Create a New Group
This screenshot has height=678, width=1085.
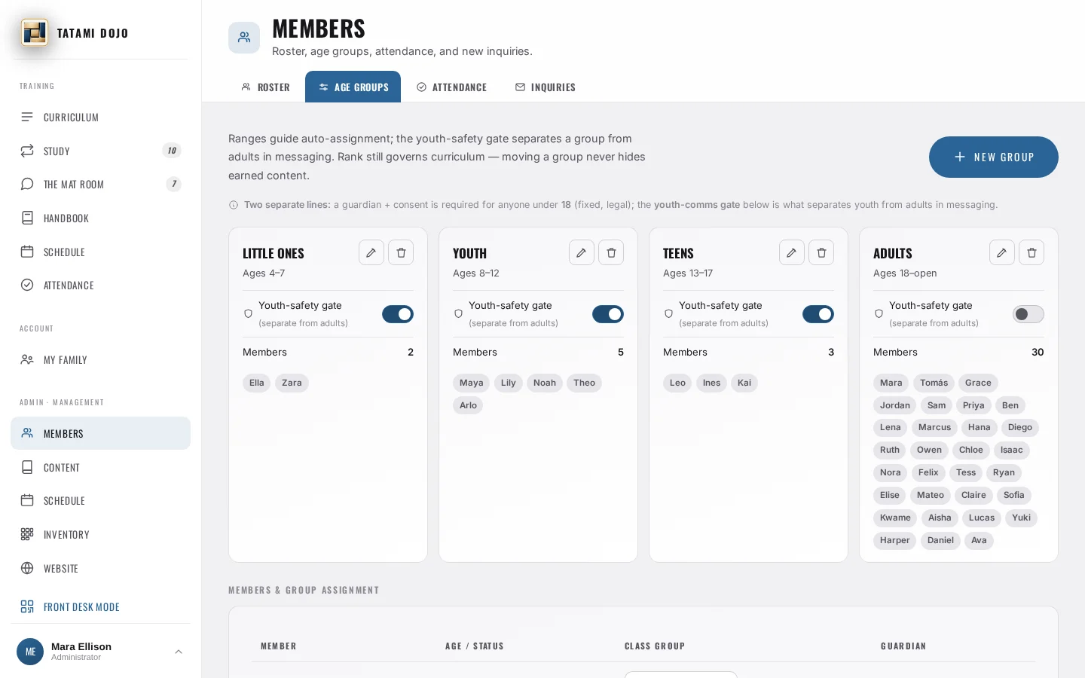click(x=993, y=157)
